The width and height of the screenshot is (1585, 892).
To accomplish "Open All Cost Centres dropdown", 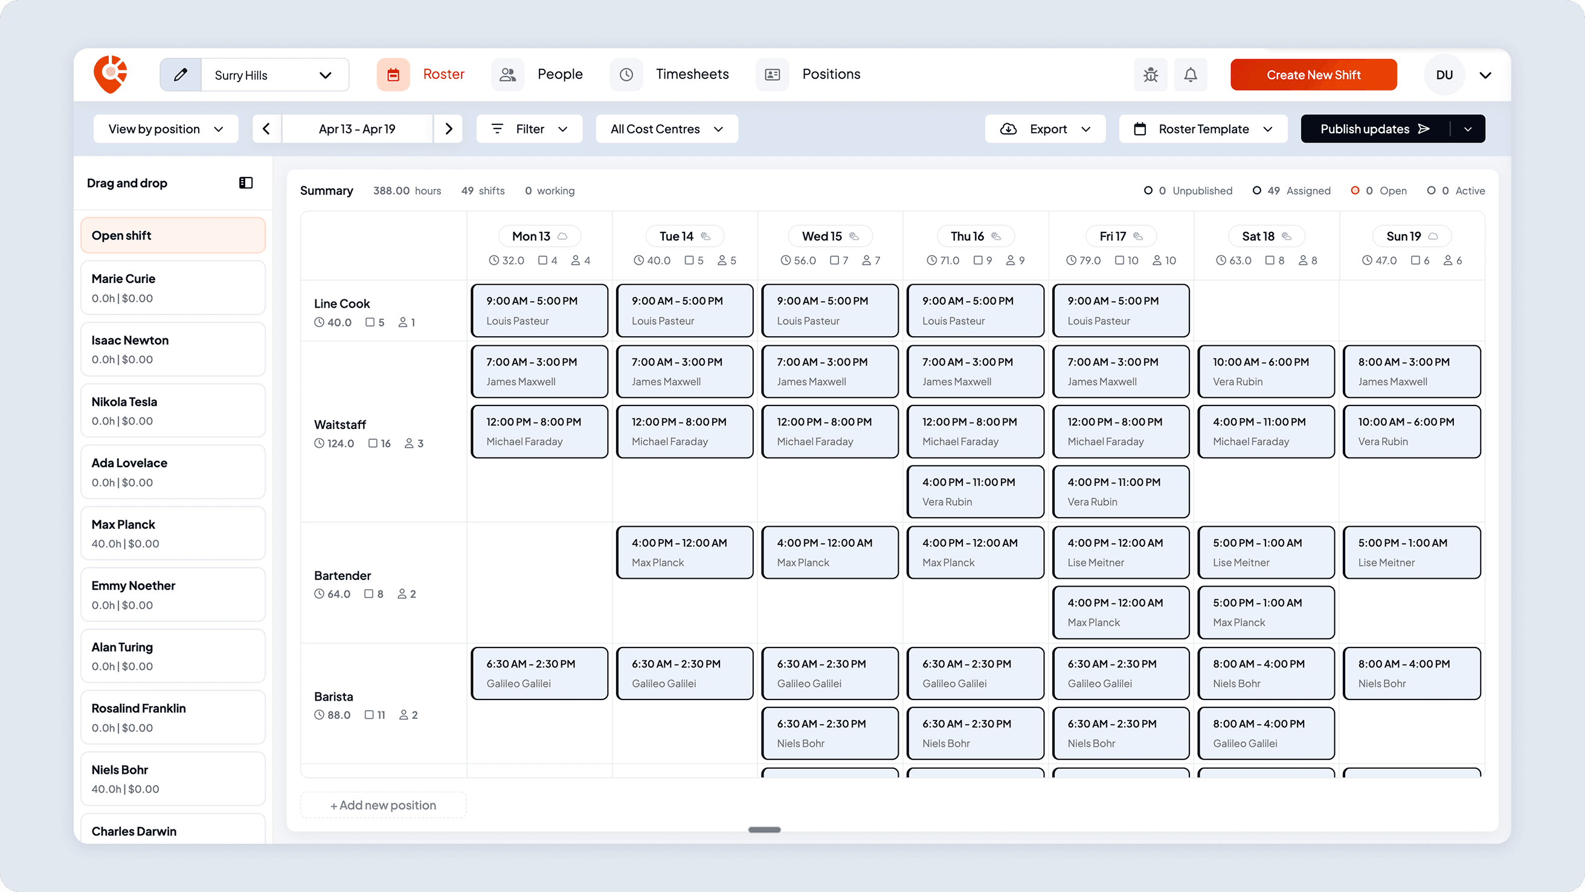I will click(x=666, y=129).
